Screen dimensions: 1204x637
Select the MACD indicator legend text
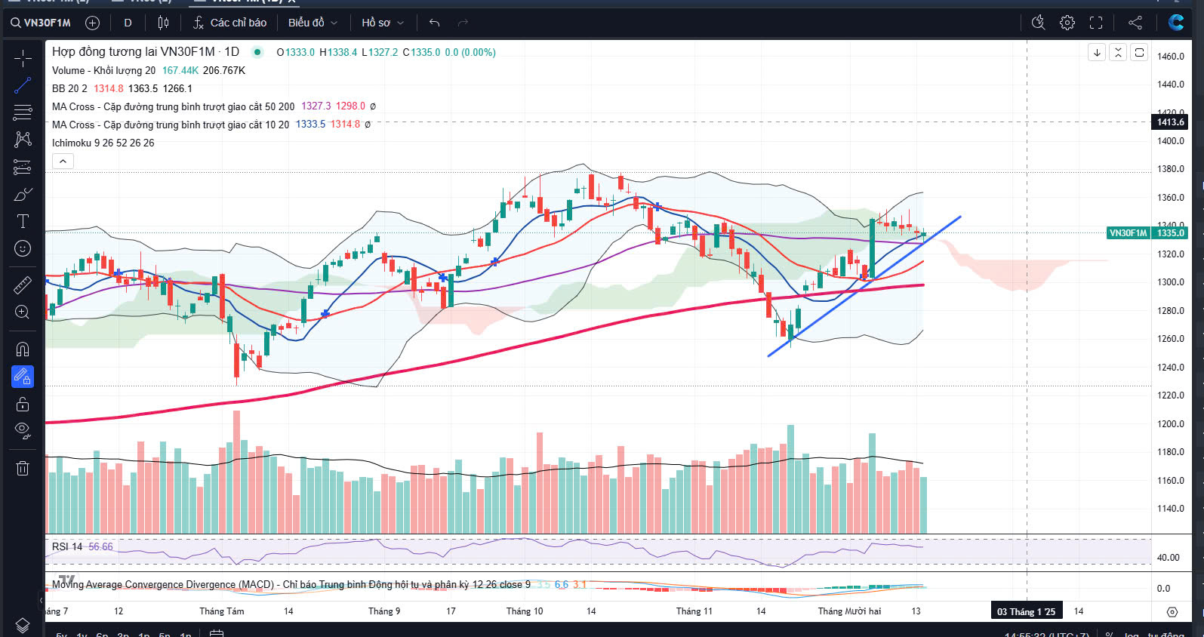tap(291, 584)
